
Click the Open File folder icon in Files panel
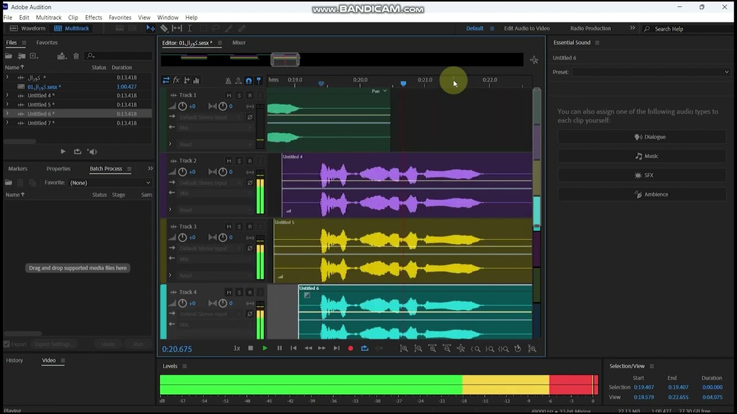point(9,56)
